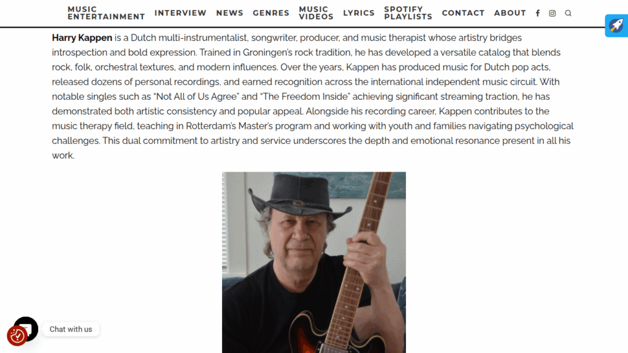Open the About page
Image resolution: width=628 pixels, height=353 pixels.
coord(510,13)
